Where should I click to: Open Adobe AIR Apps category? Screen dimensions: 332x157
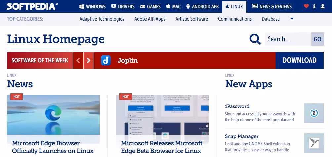tap(150, 19)
